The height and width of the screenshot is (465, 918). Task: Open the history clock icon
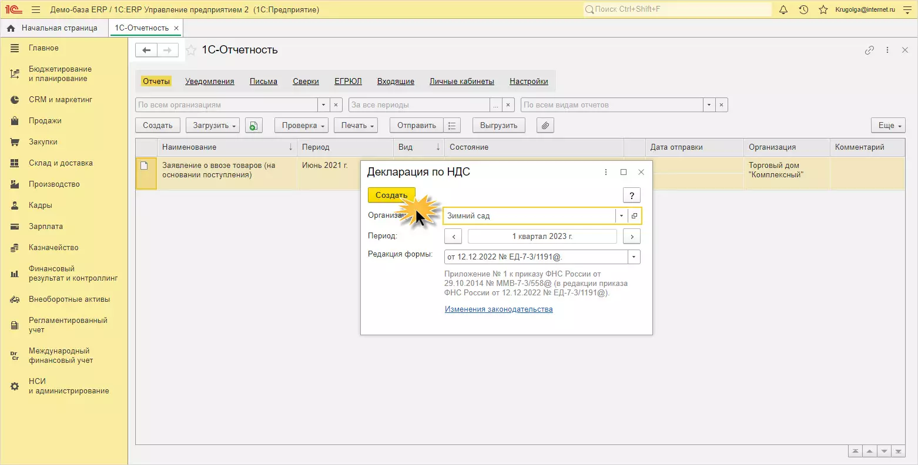pos(803,9)
